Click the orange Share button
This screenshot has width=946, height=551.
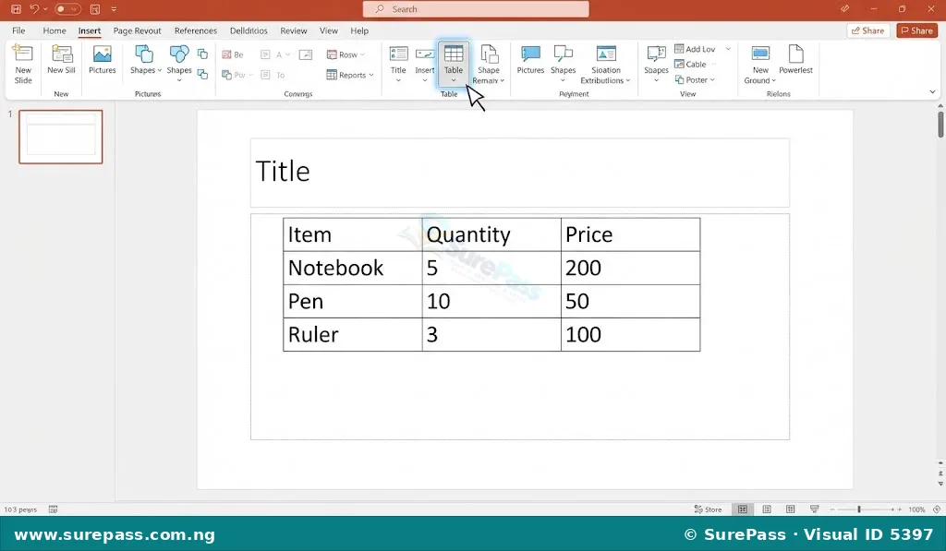tap(917, 30)
